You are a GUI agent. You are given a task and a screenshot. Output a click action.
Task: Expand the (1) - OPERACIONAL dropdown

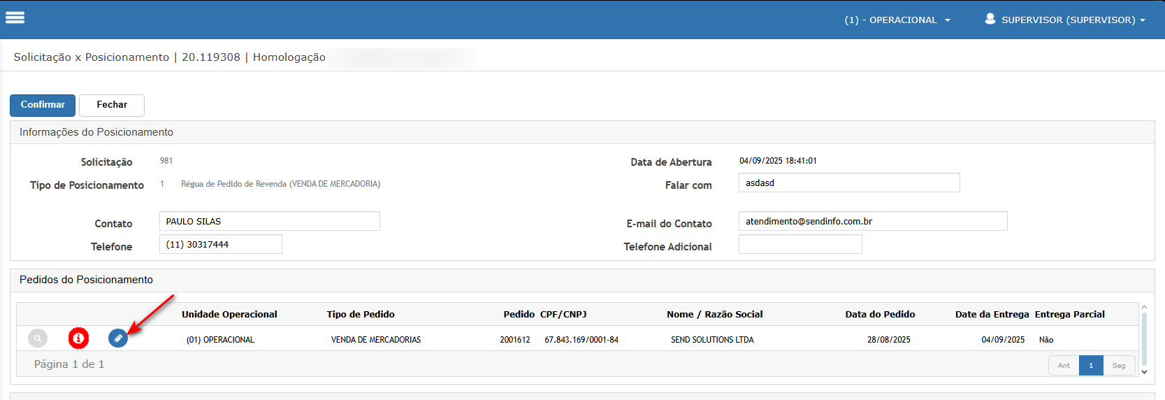897,20
